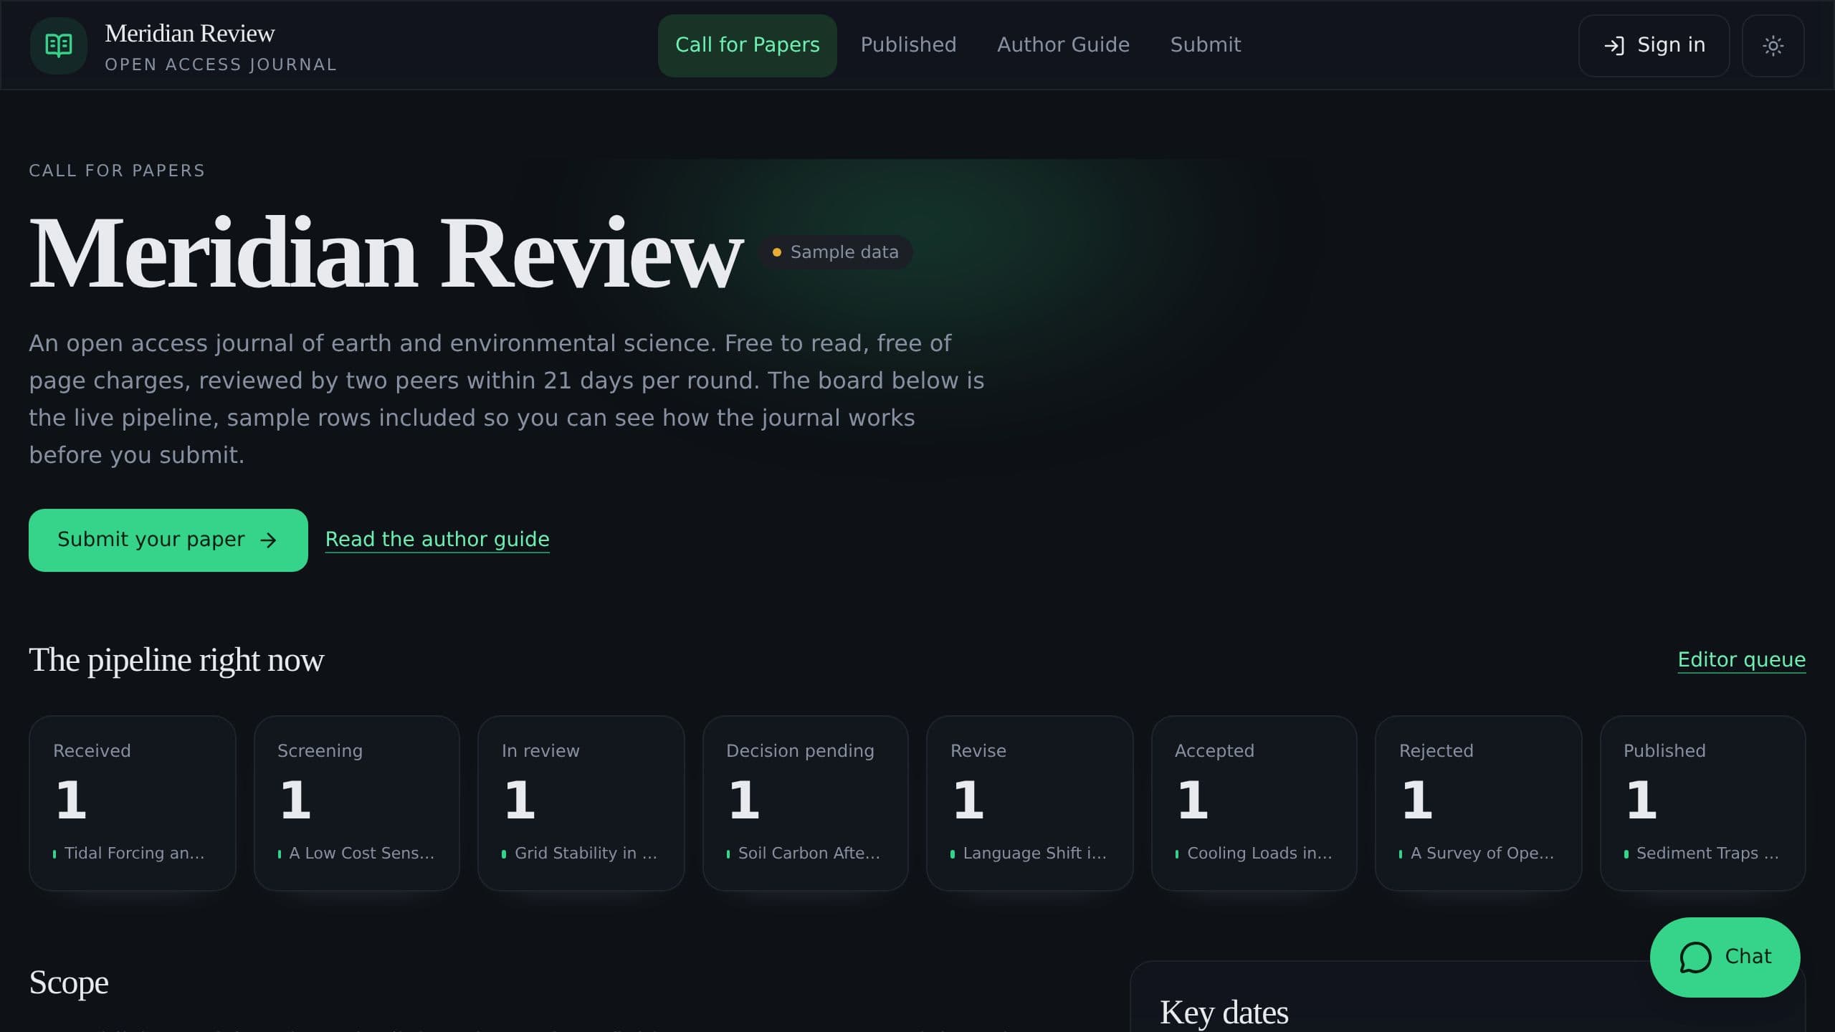Click the arrow on Submit your paper
1835x1032 pixels.
[x=268, y=540]
